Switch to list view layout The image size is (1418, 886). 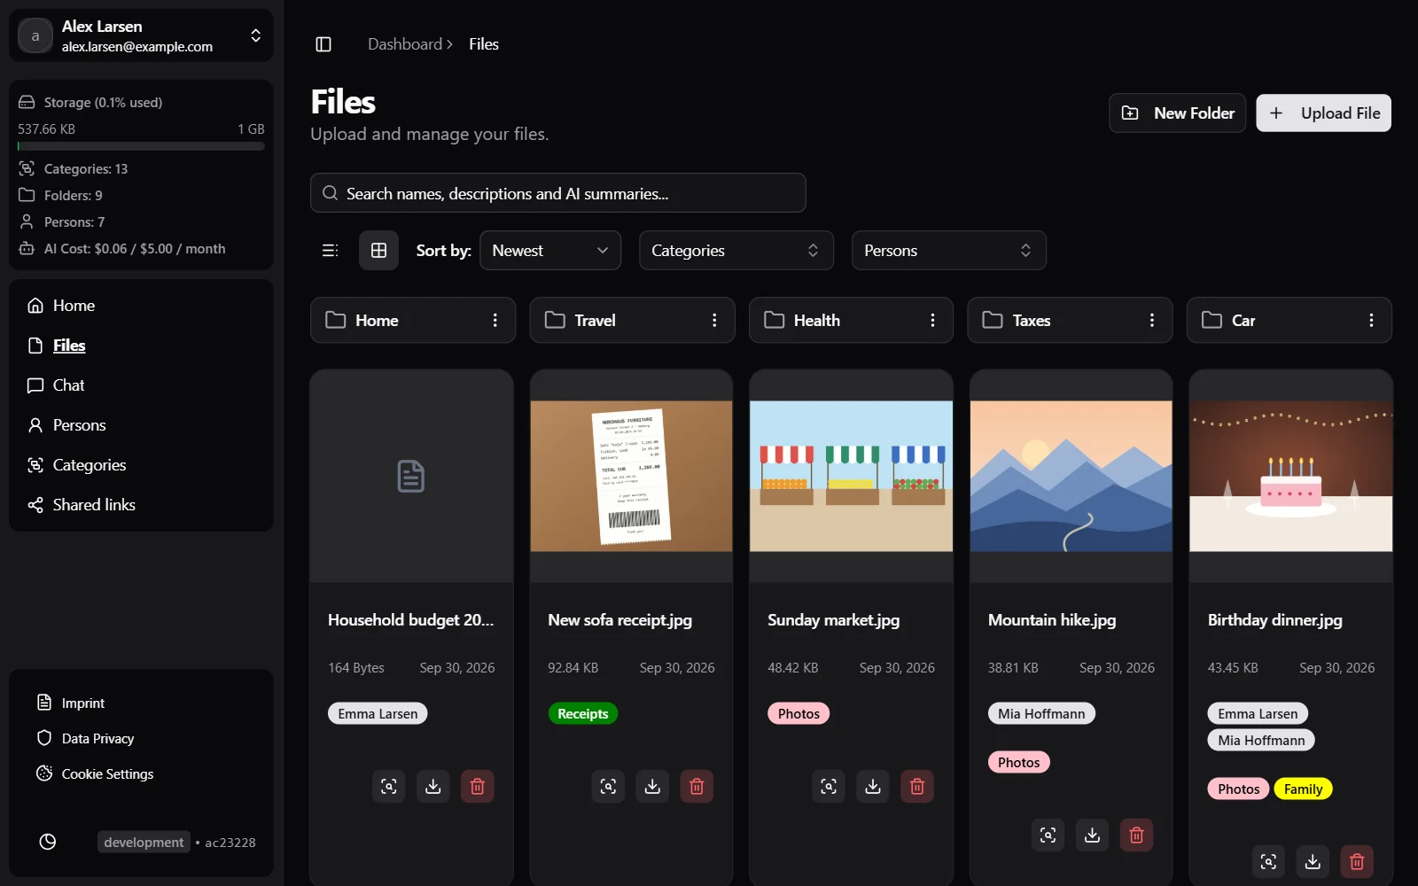[330, 251]
